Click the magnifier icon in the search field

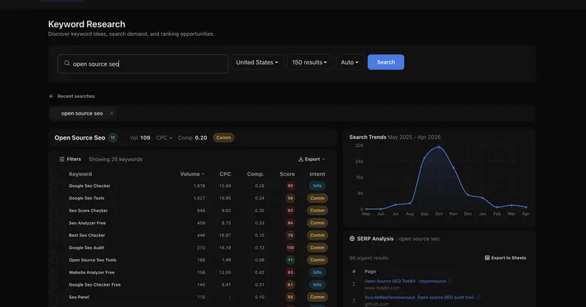(67, 64)
